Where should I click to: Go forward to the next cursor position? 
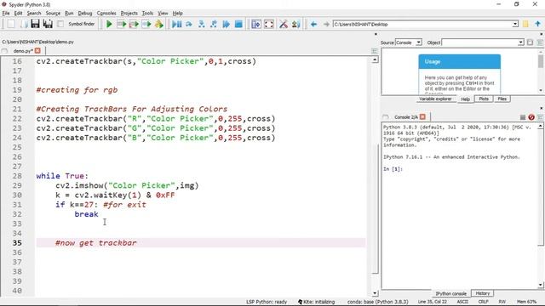pyautogui.click(x=326, y=24)
